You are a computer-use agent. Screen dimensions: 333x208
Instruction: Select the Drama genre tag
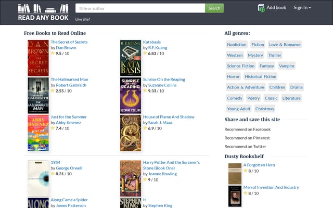tap(296, 87)
